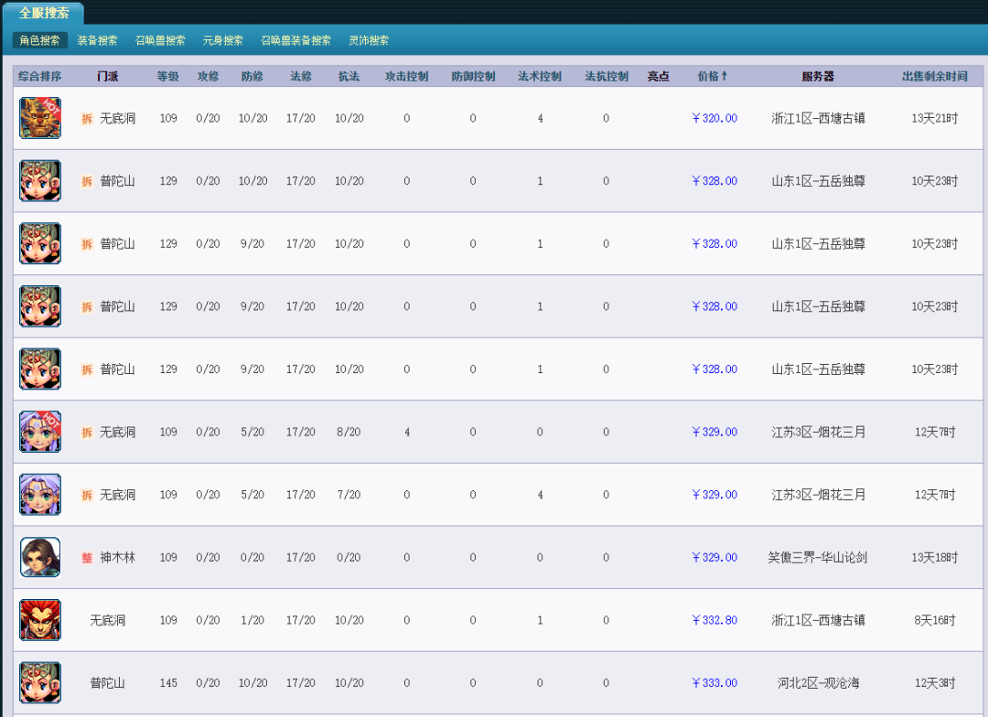Click server 笑傲三界-华山论剑
The height and width of the screenshot is (717, 988).
pos(818,557)
